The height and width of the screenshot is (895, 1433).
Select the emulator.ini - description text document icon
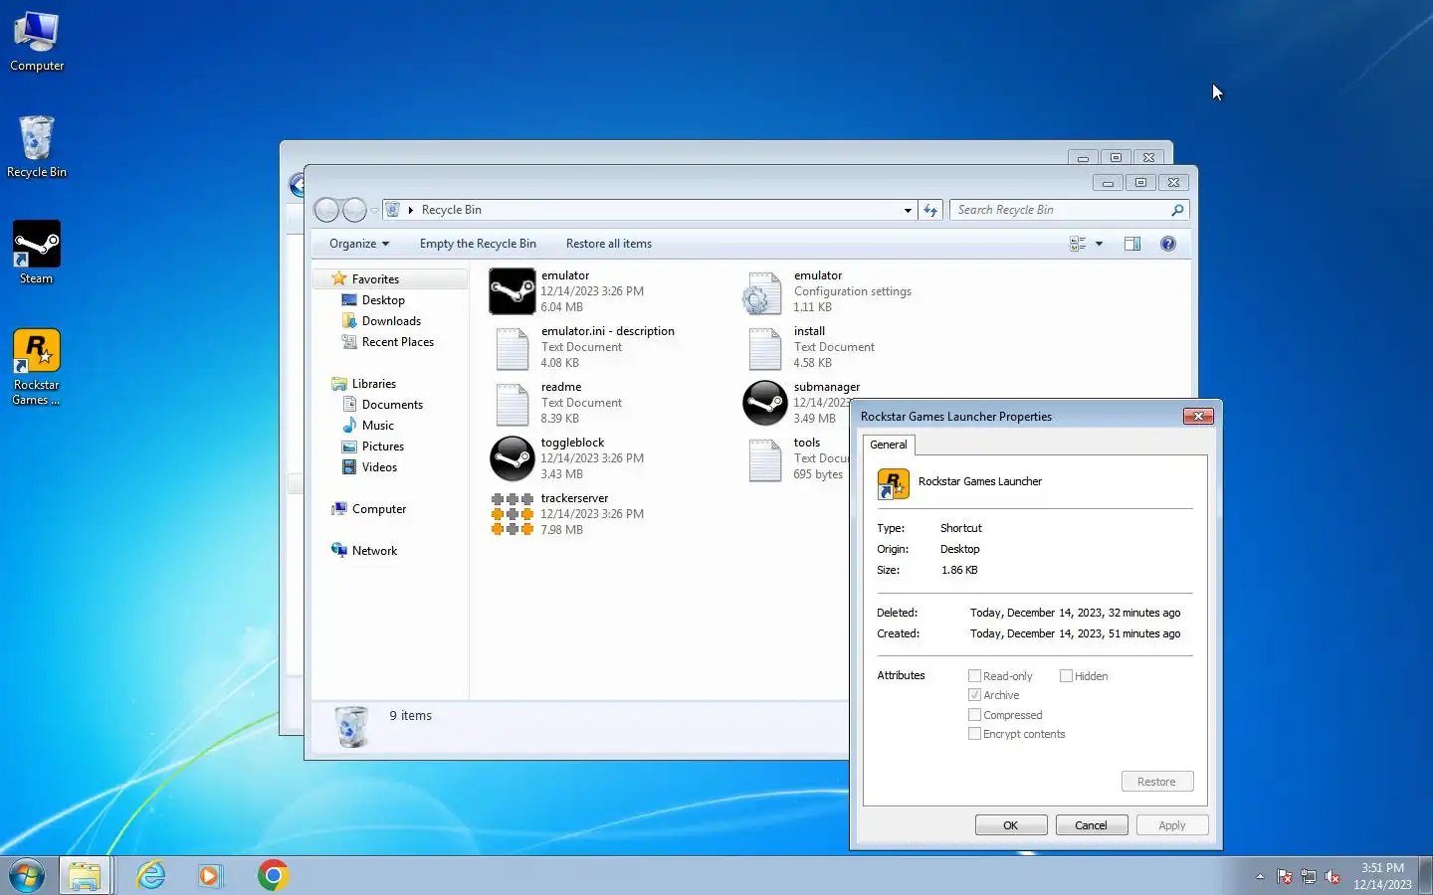[x=512, y=347]
